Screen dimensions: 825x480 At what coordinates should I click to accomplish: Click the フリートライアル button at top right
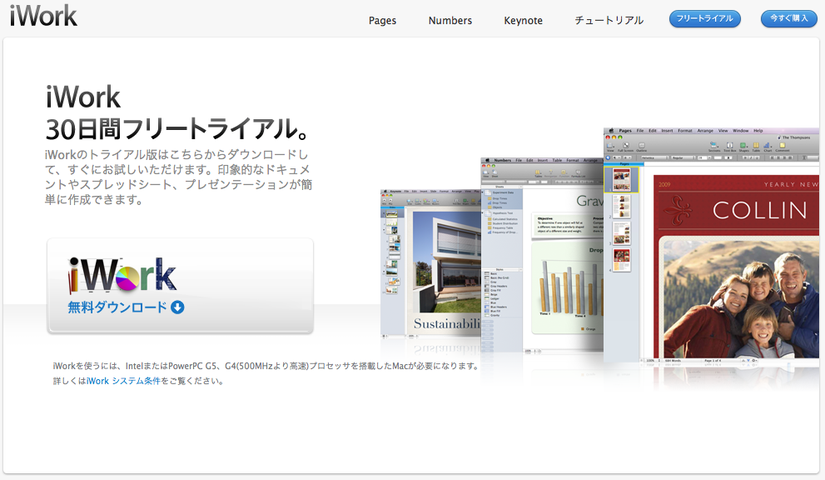pyautogui.click(x=704, y=17)
